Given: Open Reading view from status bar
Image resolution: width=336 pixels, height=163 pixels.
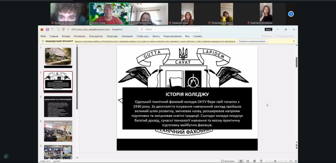Looking at the screenshot, I should click(x=254, y=161).
